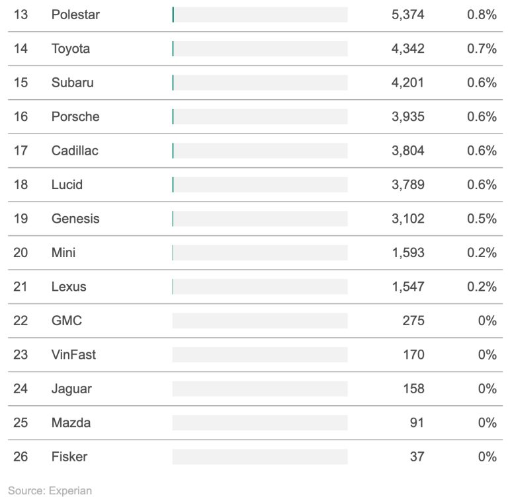The width and height of the screenshot is (508, 501).
Task: Select Toyota's 4,342 count
Action: click(408, 48)
